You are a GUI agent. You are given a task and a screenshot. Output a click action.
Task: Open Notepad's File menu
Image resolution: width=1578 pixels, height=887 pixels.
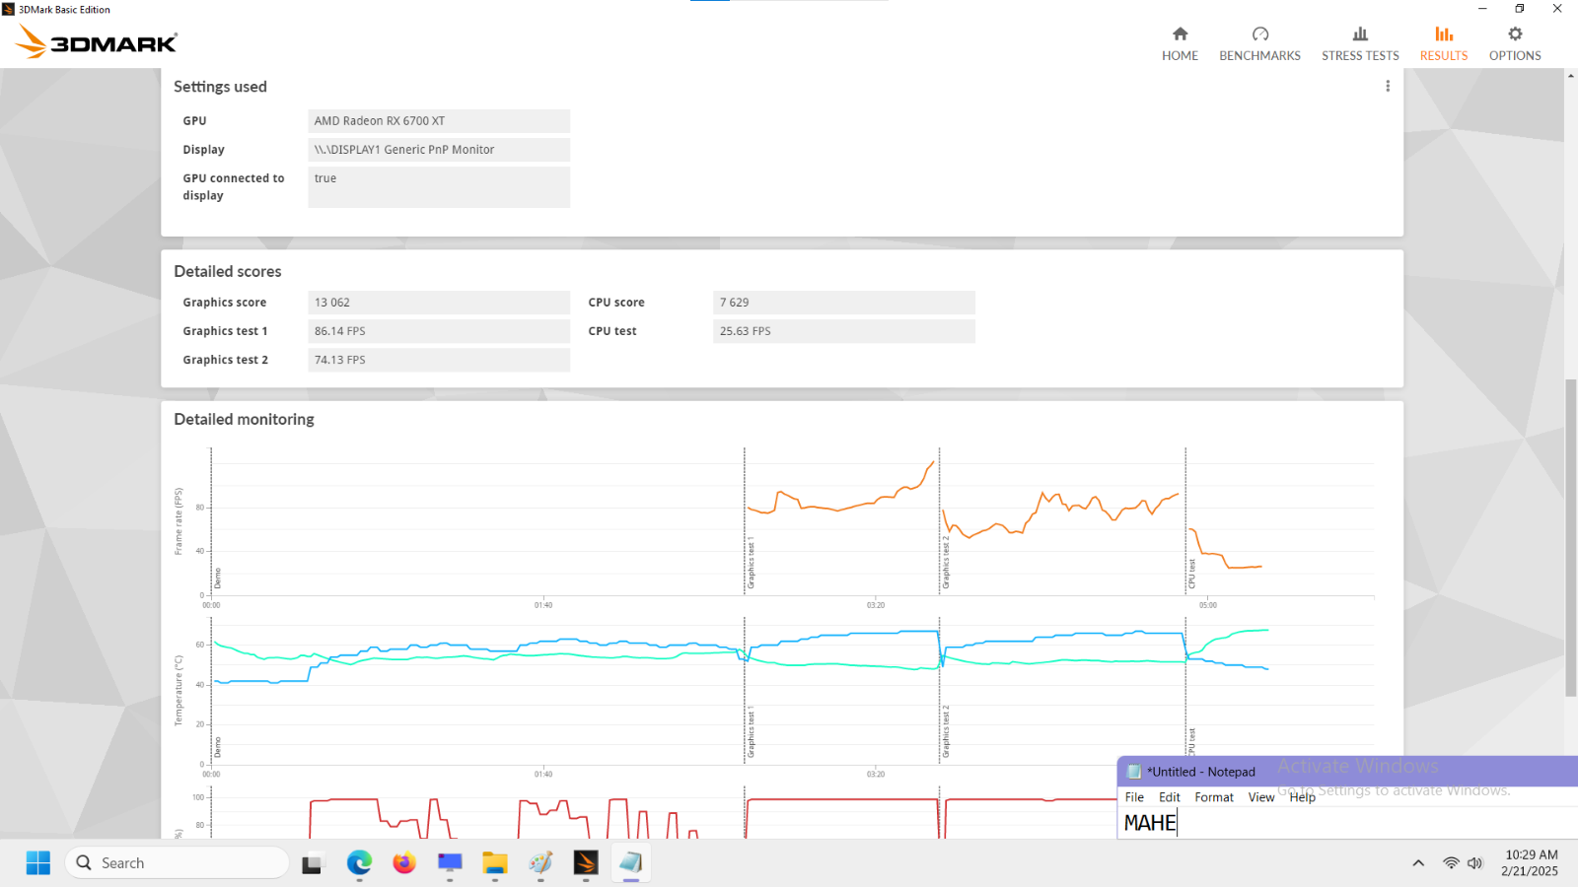(1134, 797)
